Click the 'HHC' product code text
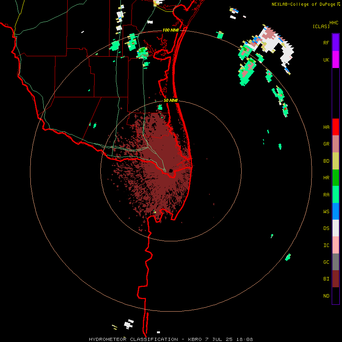Viewport: 342px width, 342px height. [x=334, y=23]
